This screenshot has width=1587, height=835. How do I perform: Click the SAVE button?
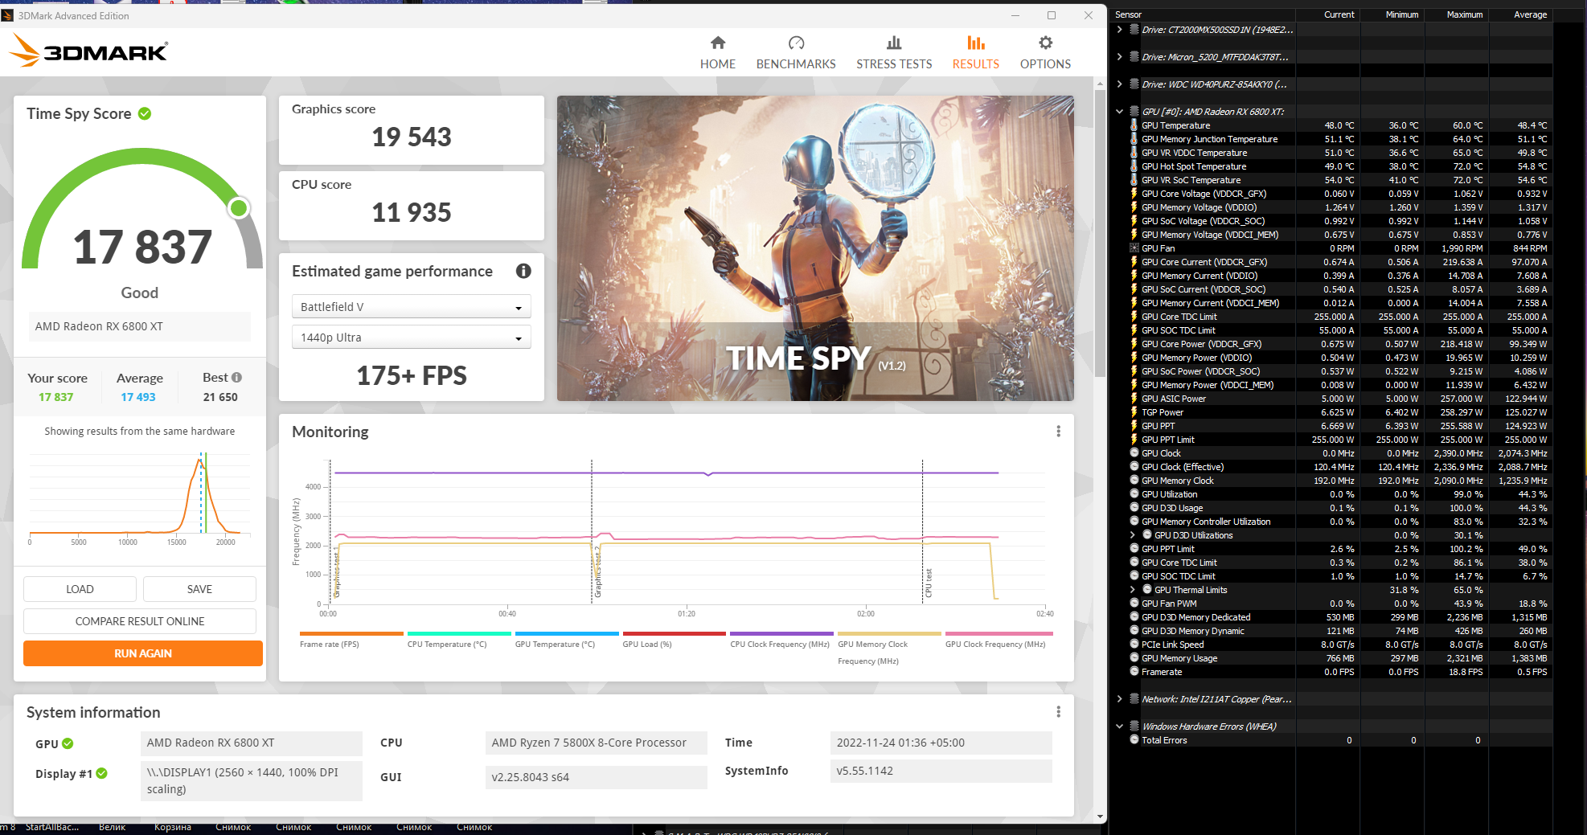coord(199,589)
